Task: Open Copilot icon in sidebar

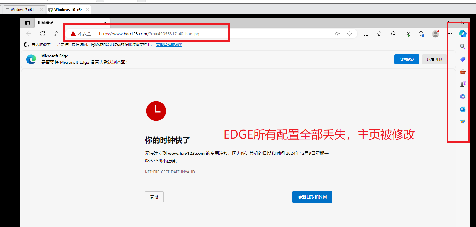Action: point(463,34)
